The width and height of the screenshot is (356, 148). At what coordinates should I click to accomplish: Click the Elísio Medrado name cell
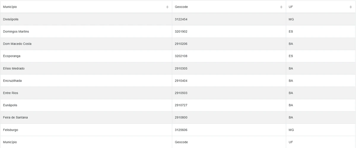(x=14, y=68)
